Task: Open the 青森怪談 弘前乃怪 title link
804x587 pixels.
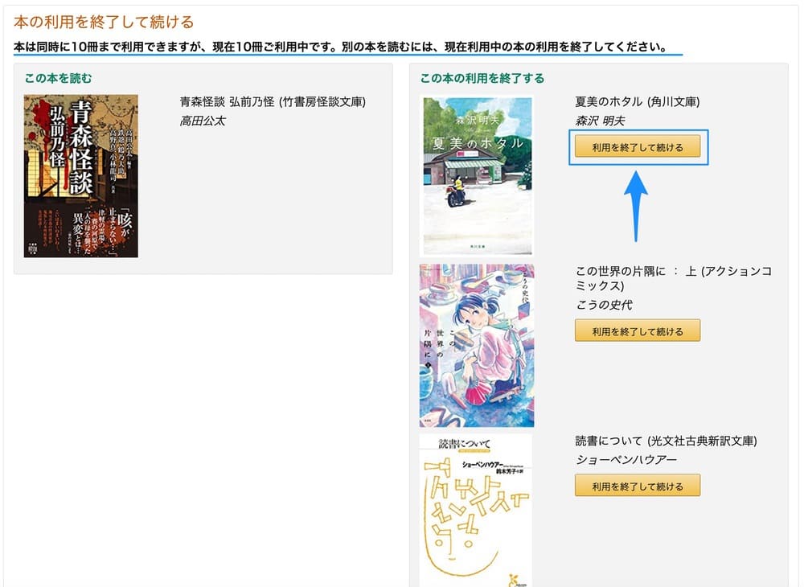Action: pos(273,101)
